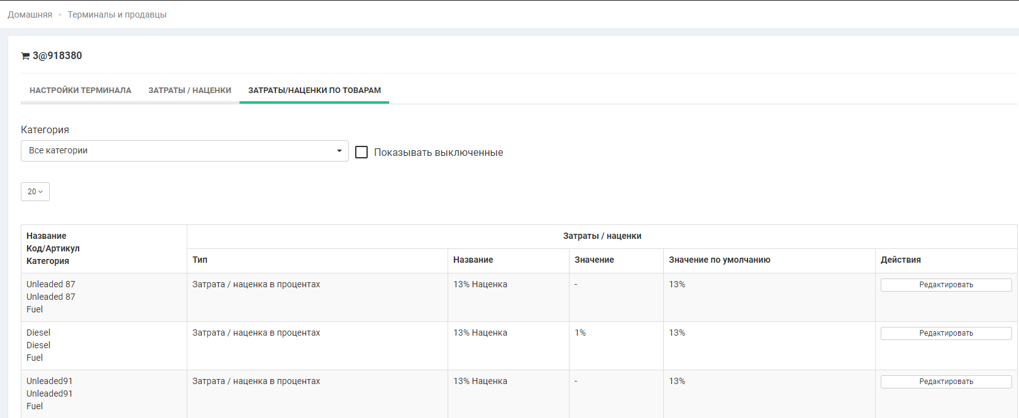Open the 'Затраты / наценки' tab
This screenshot has width=1019, height=418.
coord(190,91)
